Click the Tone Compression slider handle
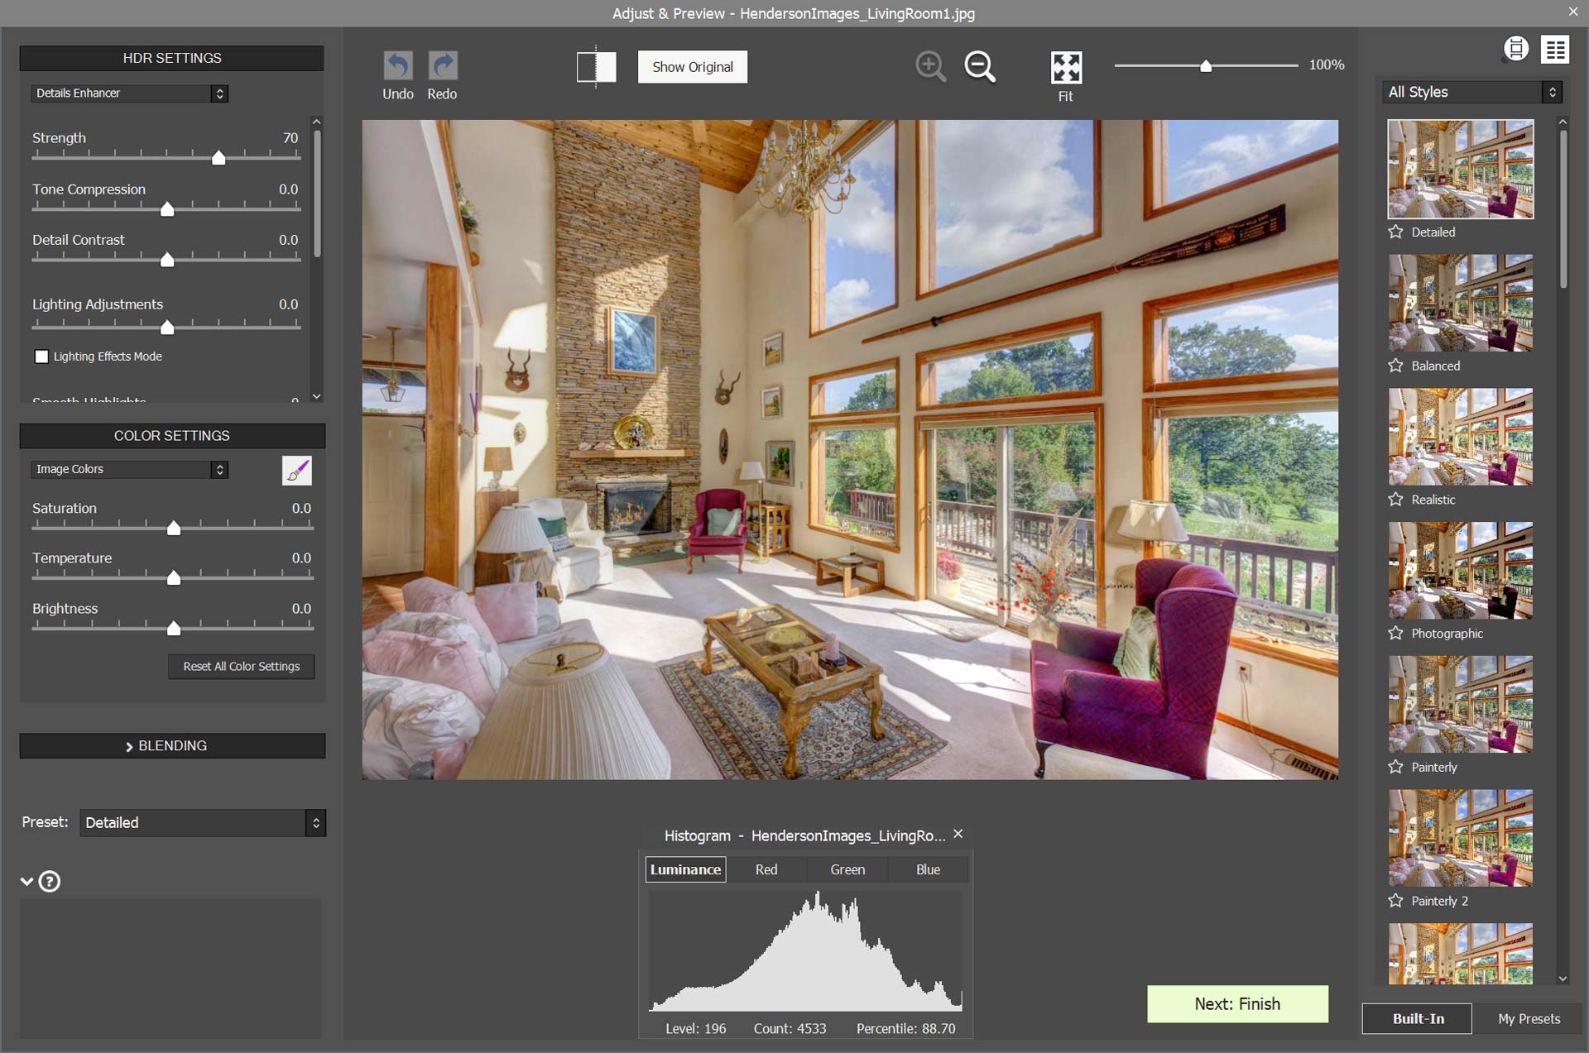 tap(167, 208)
